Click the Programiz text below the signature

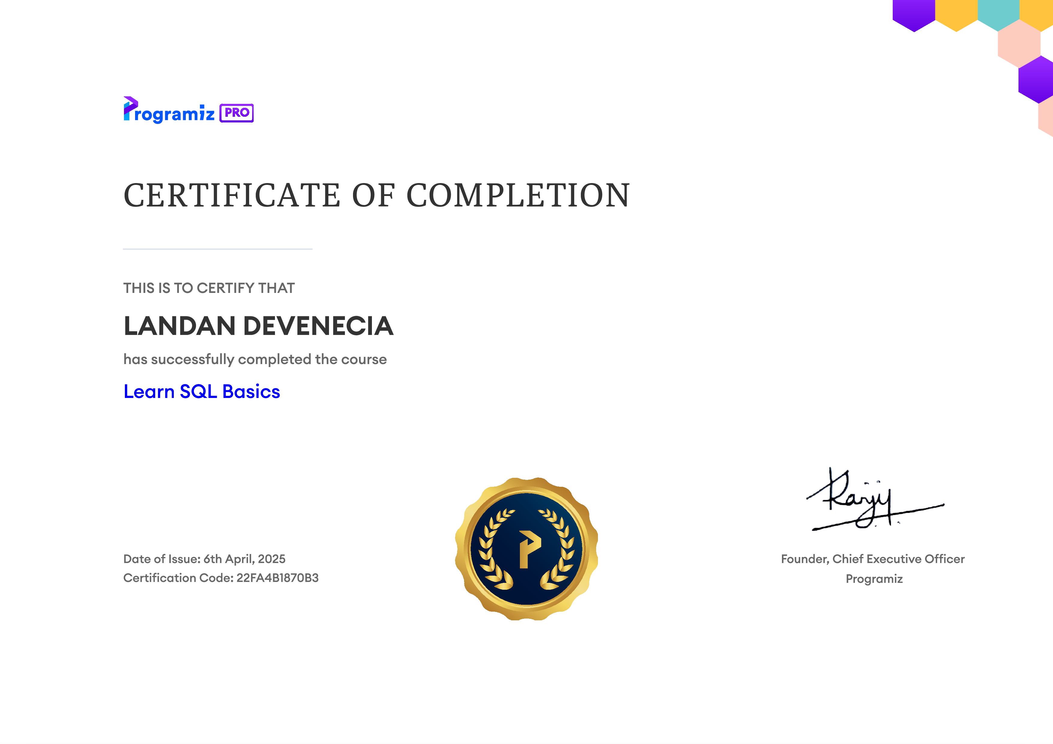click(x=874, y=579)
